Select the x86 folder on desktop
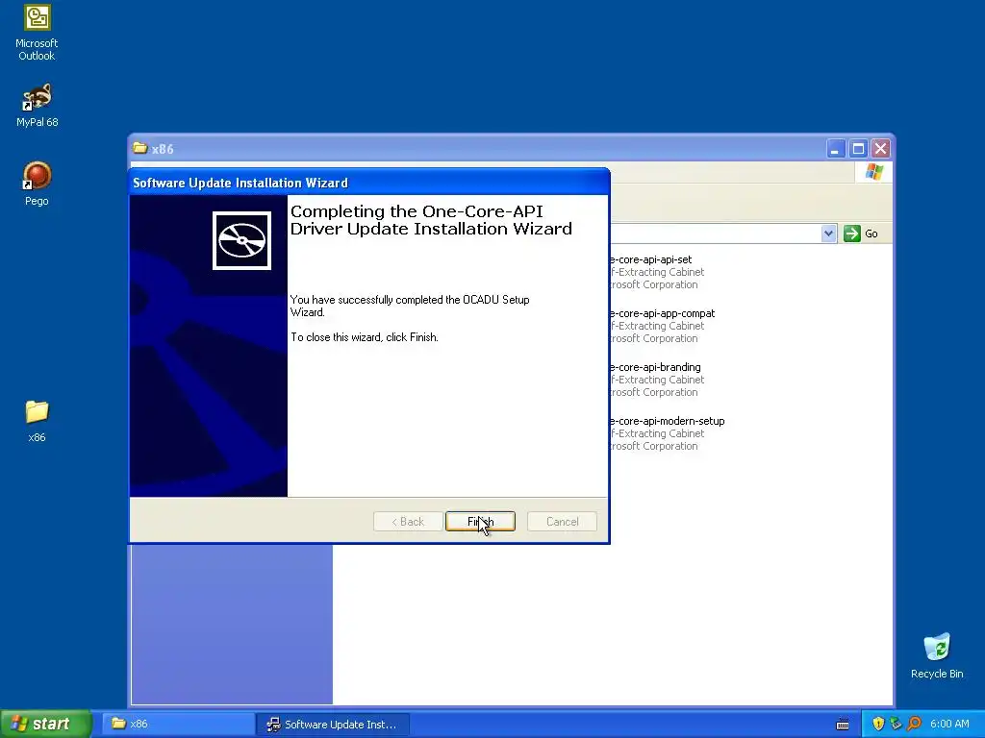Image resolution: width=985 pixels, height=738 pixels. point(37,421)
